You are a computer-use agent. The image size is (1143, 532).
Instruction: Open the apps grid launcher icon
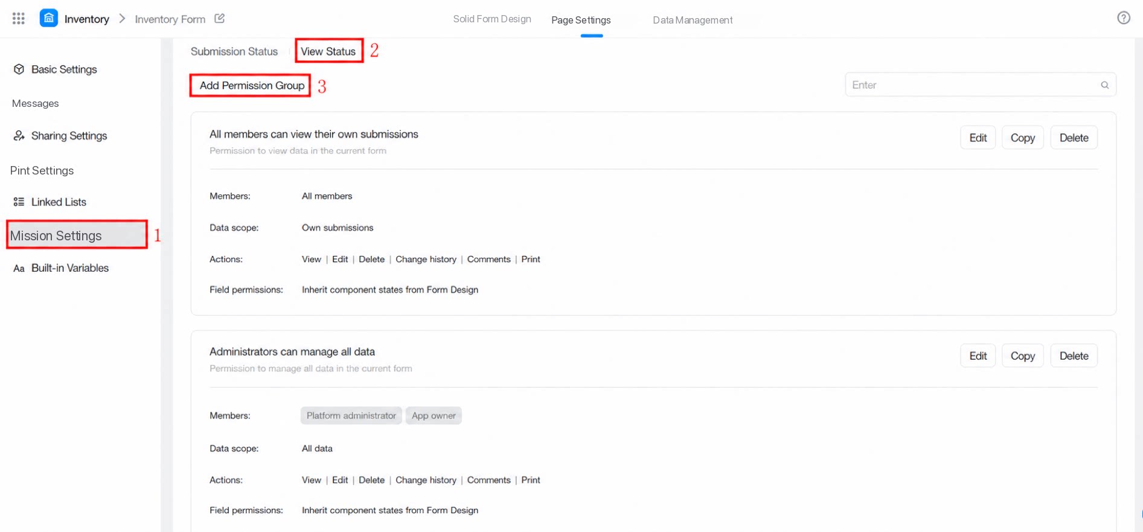19,19
